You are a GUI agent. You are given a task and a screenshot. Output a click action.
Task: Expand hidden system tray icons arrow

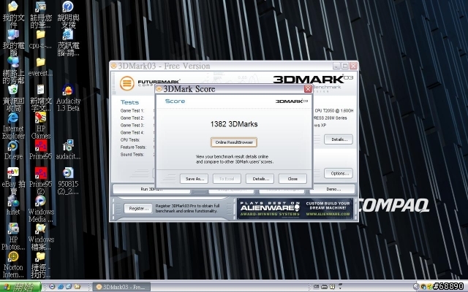click(416, 287)
